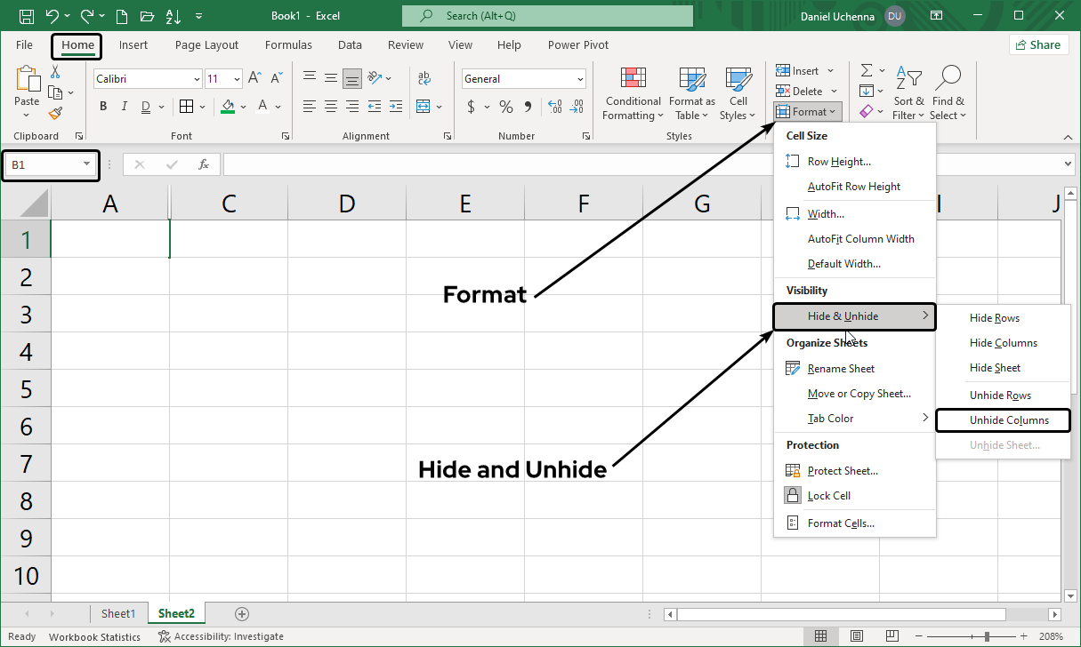1081x647 pixels.
Task: Switch to the Formulas ribbon tab
Action: [288, 44]
